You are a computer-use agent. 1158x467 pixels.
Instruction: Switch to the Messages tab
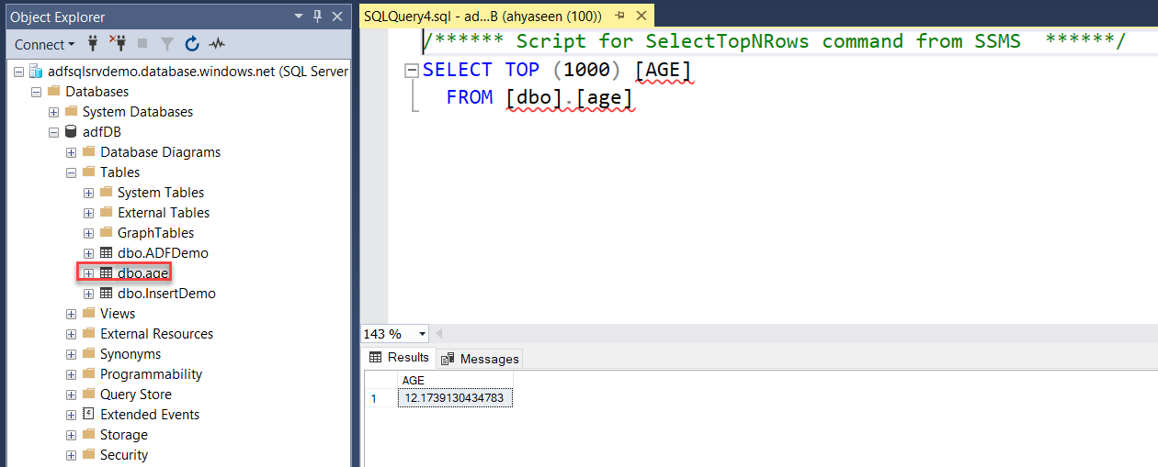click(480, 359)
